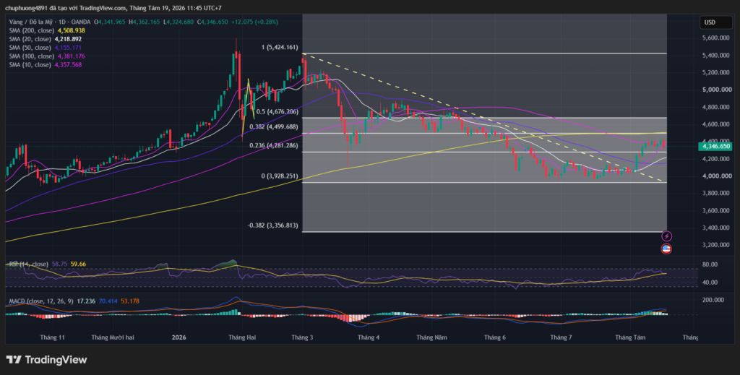
Task: Click the Tháng Hai time axis label
Action: (241, 337)
